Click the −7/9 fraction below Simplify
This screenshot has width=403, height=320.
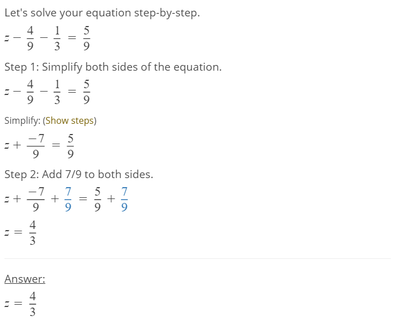coord(34,145)
